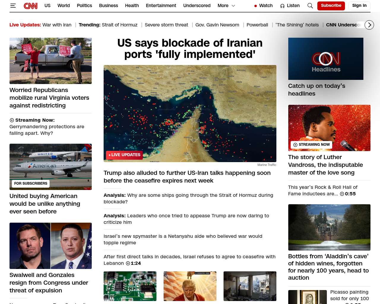Open the circuit board thumbnail
The image size is (380, 304).
pos(130,286)
